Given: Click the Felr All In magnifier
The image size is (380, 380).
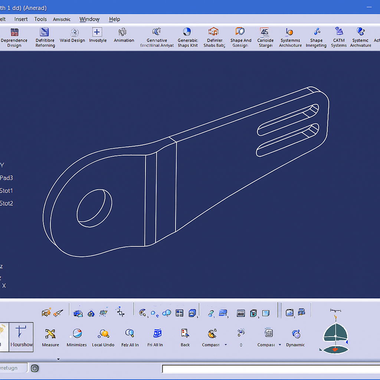Looking at the screenshot, I should click(130, 333).
